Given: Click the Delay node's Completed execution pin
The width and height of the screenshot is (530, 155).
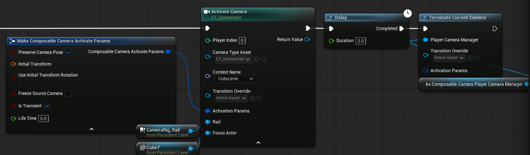Looking at the screenshot, I should 402,29.
